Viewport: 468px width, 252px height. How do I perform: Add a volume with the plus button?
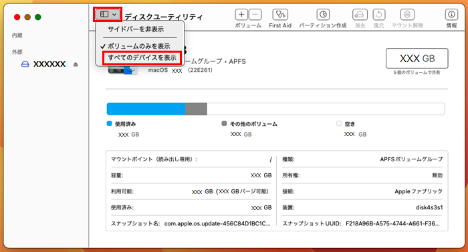point(241,14)
